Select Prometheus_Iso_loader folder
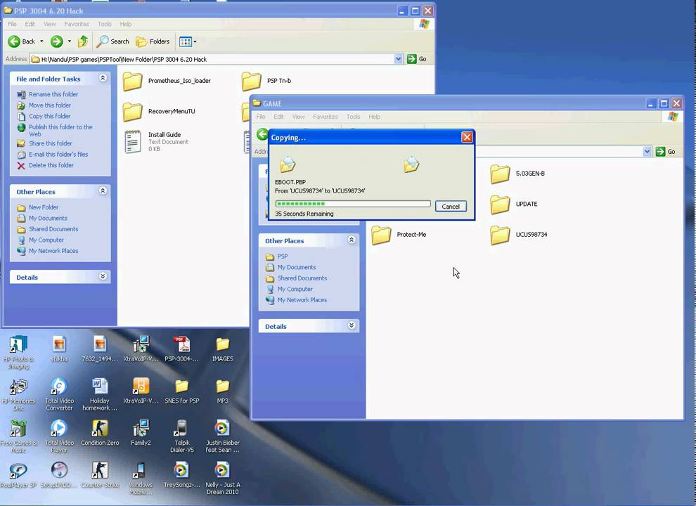The image size is (696, 506). 167,81
